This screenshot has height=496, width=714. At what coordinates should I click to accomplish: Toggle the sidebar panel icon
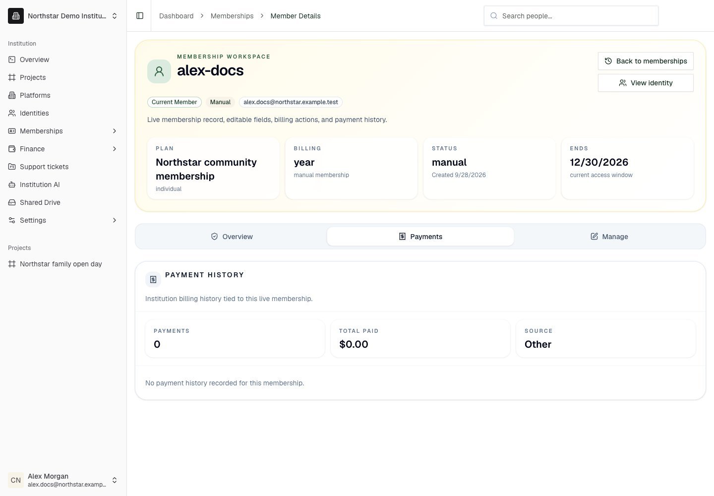140,16
